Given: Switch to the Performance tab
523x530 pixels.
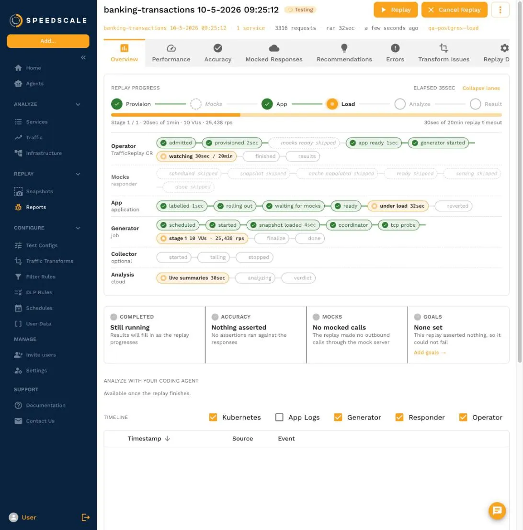Looking at the screenshot, I should coord(171,54).
